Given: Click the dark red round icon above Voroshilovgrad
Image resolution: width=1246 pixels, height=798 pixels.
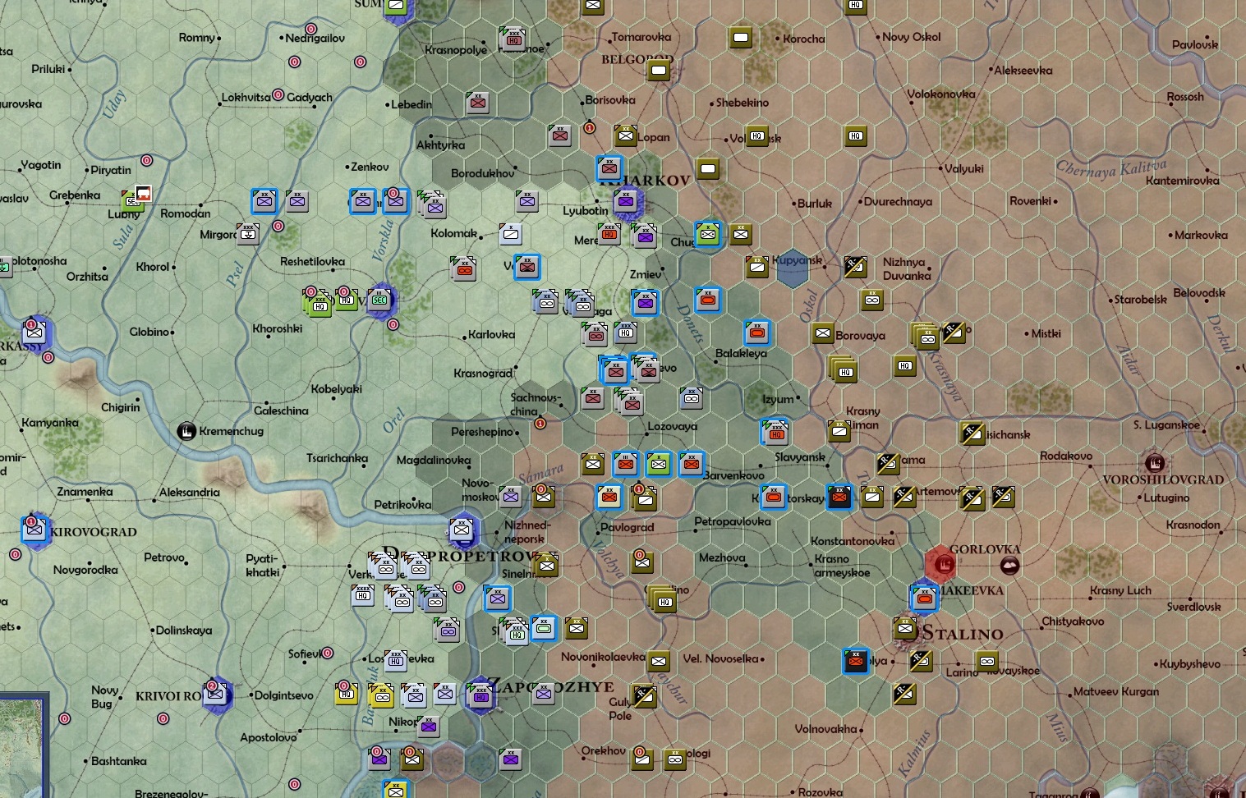Looking at the screenshot, I should [1154, 462].
